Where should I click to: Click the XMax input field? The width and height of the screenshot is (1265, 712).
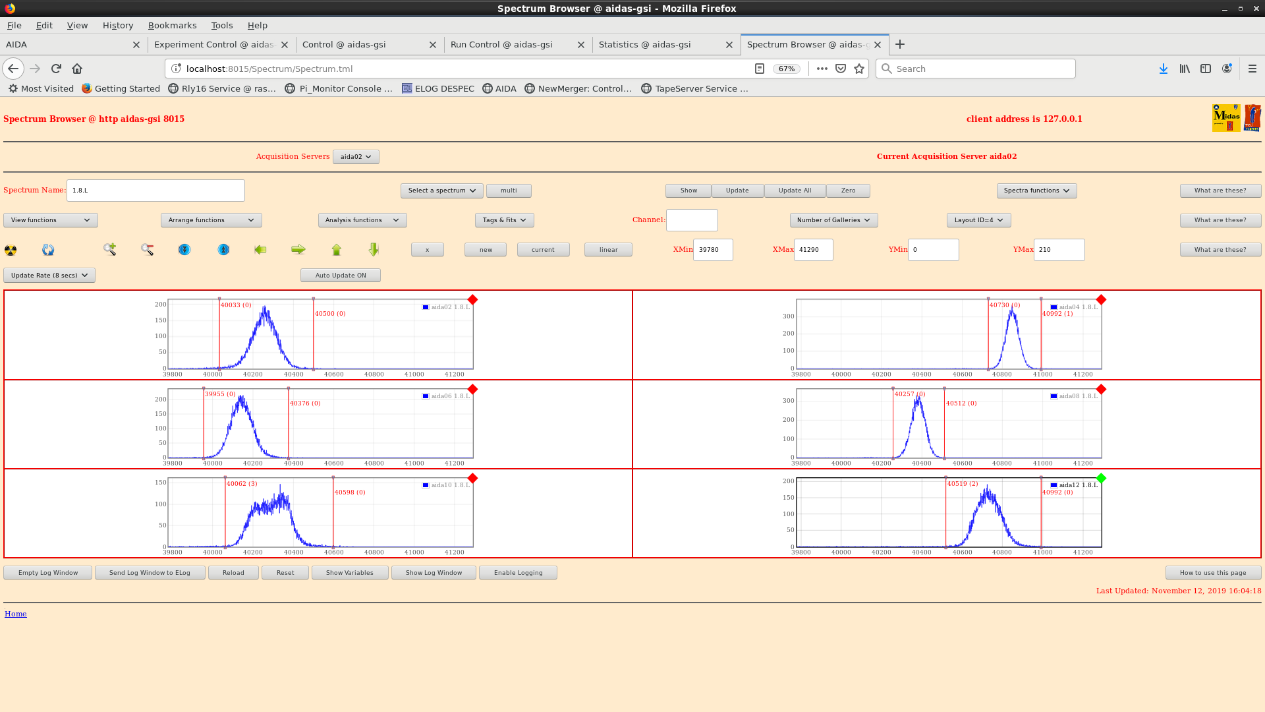pyautogui.click(x=813, y=250)
